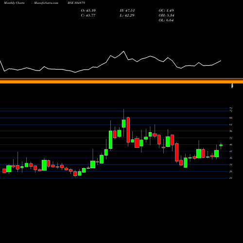Click the 36 price axis label
Viewport: 243px width, 243px height.
[x=231, y=158]
